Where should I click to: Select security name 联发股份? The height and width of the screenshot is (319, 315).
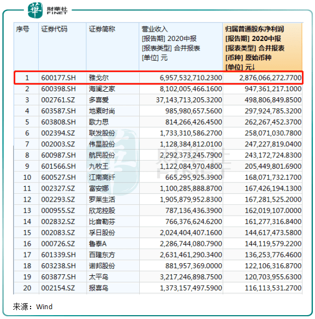pos(102,133)
